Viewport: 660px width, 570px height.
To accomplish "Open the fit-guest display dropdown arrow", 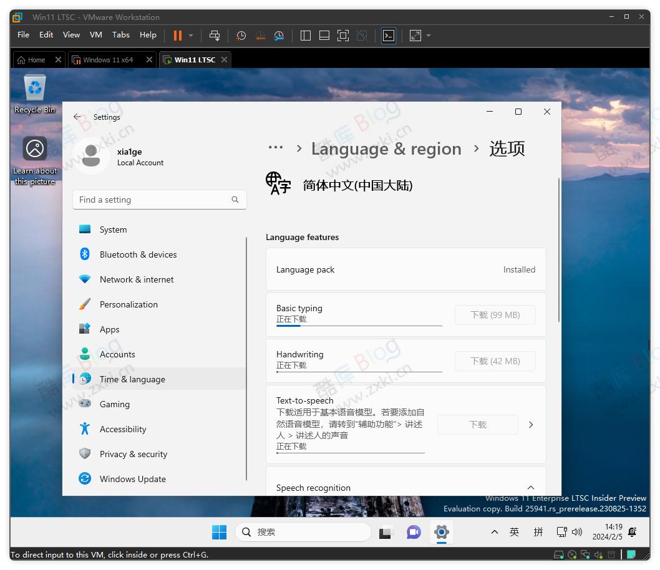I will point(427,36).
